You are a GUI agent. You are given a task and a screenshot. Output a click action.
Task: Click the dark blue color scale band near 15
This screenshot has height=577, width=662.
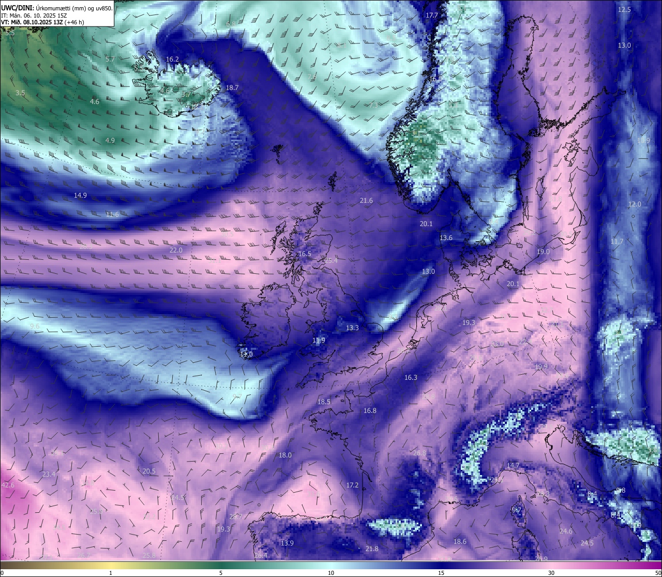441,565
